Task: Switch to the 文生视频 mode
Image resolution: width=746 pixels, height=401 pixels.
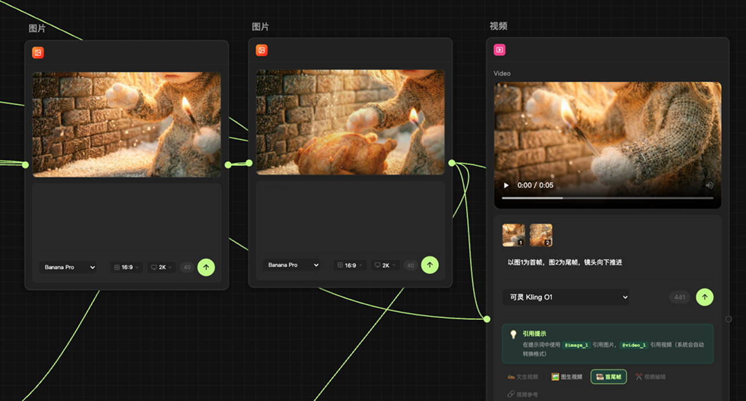Action: (x=523, y=377)
